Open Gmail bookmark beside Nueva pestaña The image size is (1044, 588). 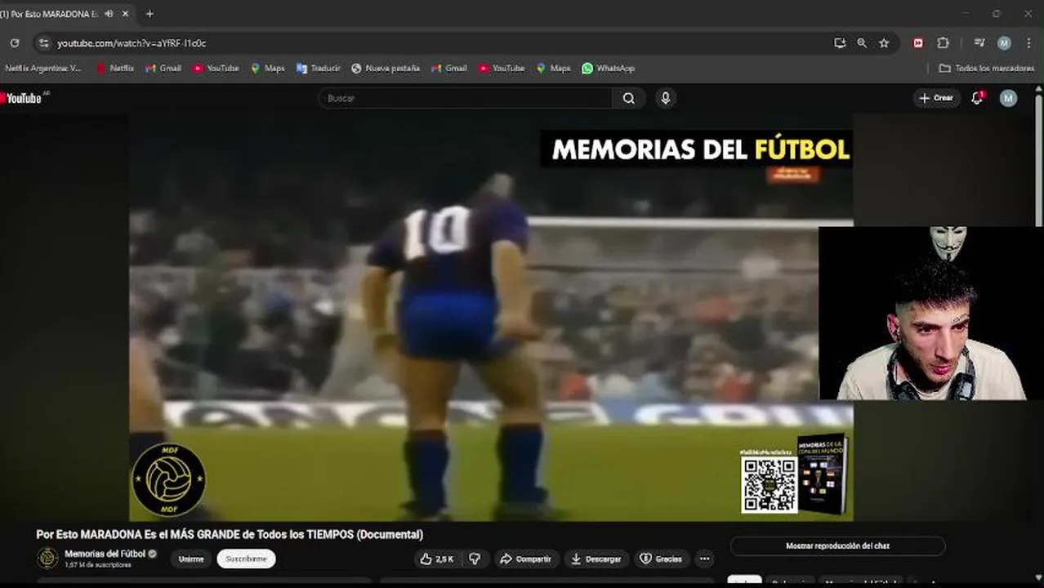click(449, 69)
